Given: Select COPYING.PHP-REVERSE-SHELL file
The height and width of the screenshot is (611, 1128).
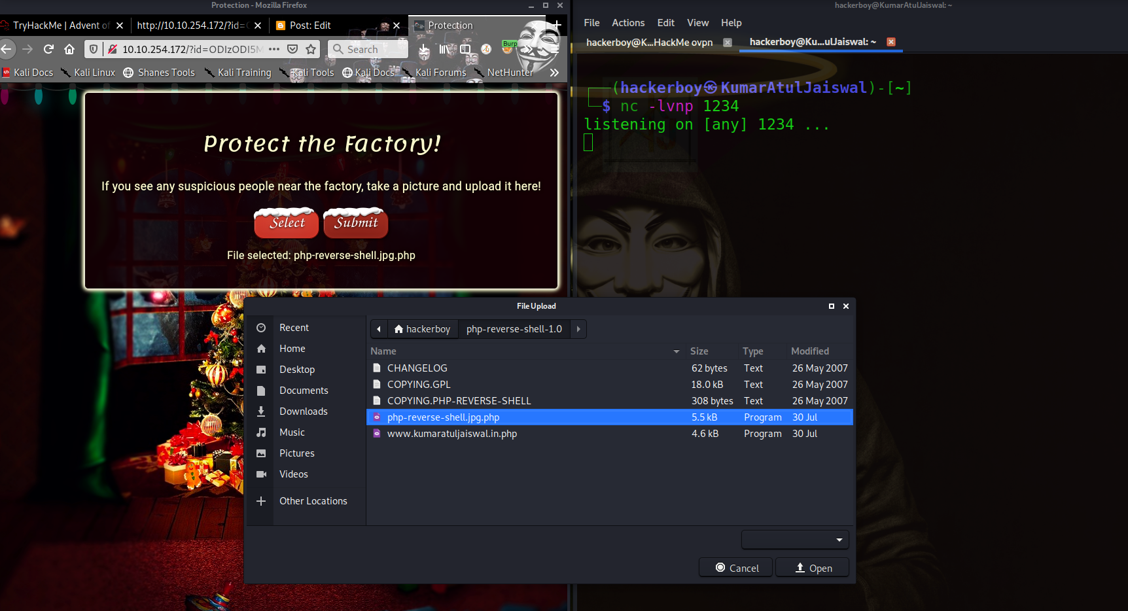Looking at the screenshot, I should coord(610,401).
